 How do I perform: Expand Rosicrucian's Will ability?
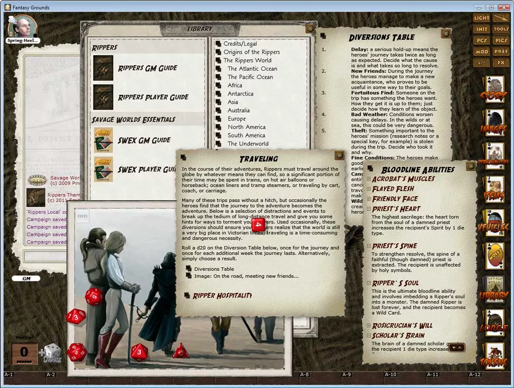tap(369, 325)
